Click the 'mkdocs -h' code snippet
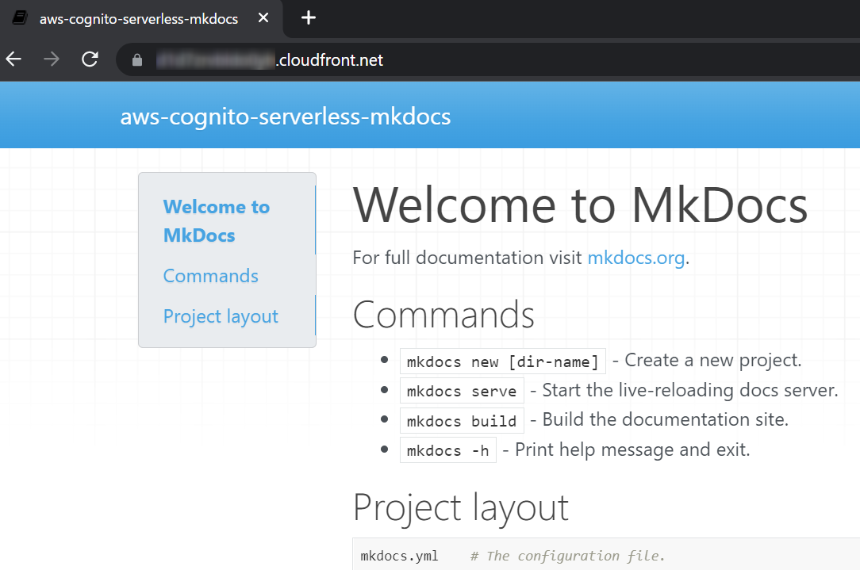 [x=448, y=450]
